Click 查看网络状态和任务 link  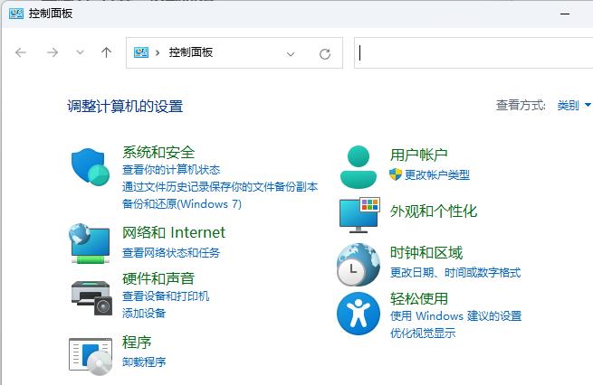tap(171, 252)
